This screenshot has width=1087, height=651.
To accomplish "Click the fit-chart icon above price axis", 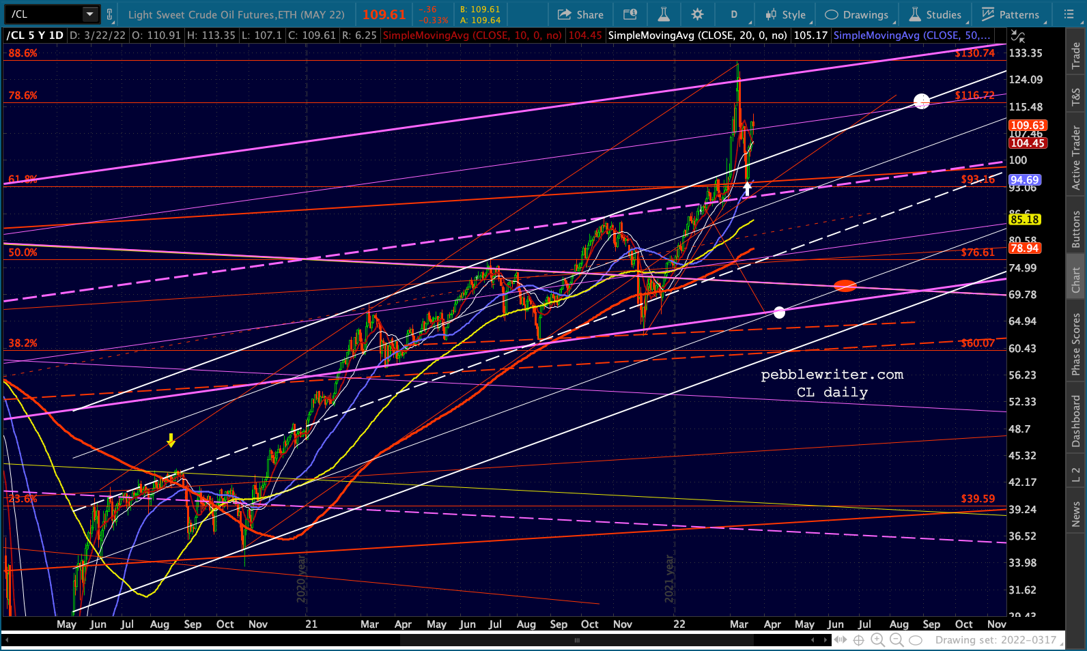I will tap(1017, 37).
